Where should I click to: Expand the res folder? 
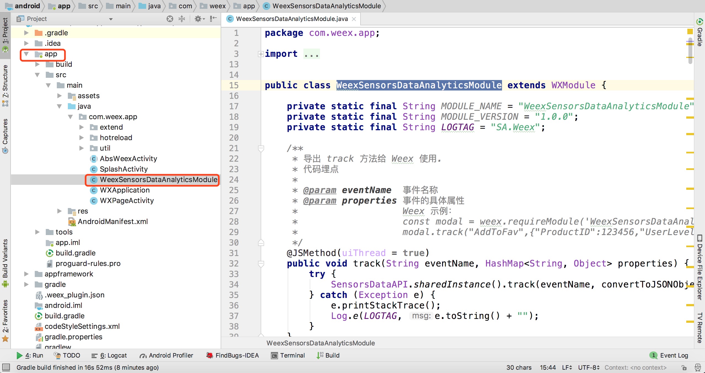click(x=59, y=211)
